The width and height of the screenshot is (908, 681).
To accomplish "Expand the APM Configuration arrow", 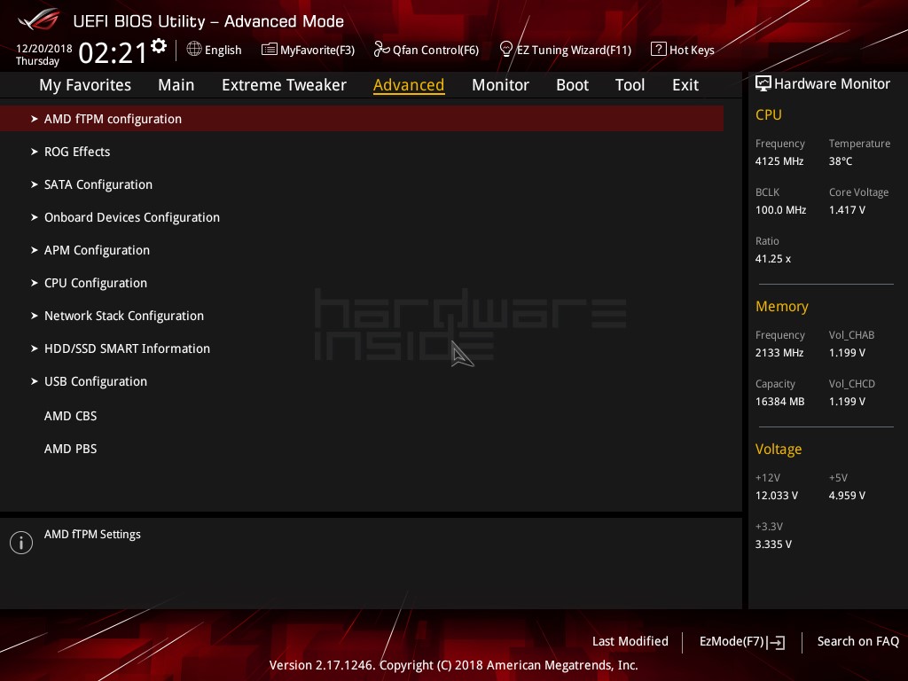I will click(35, 250).
